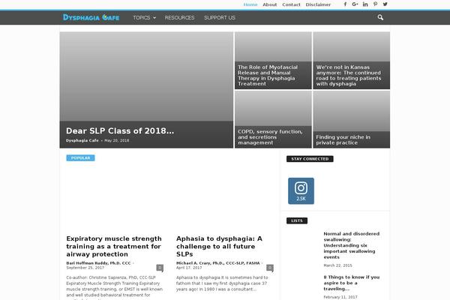Viewport: 450px width, 300px height.
Task: Open the LinkedIn icon in top bar
Action: click(365, 4)
